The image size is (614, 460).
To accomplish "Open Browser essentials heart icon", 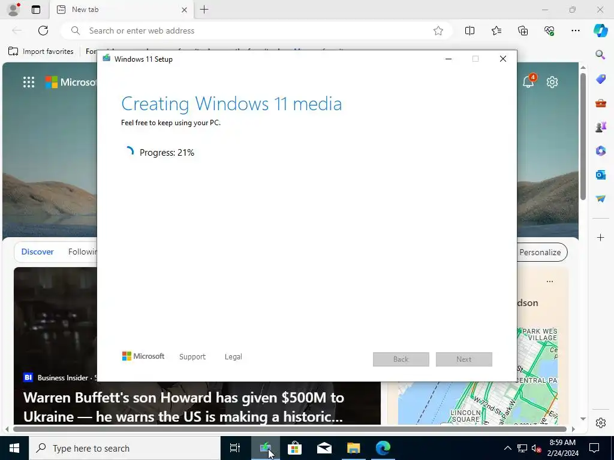I will (x=549, y=31).
